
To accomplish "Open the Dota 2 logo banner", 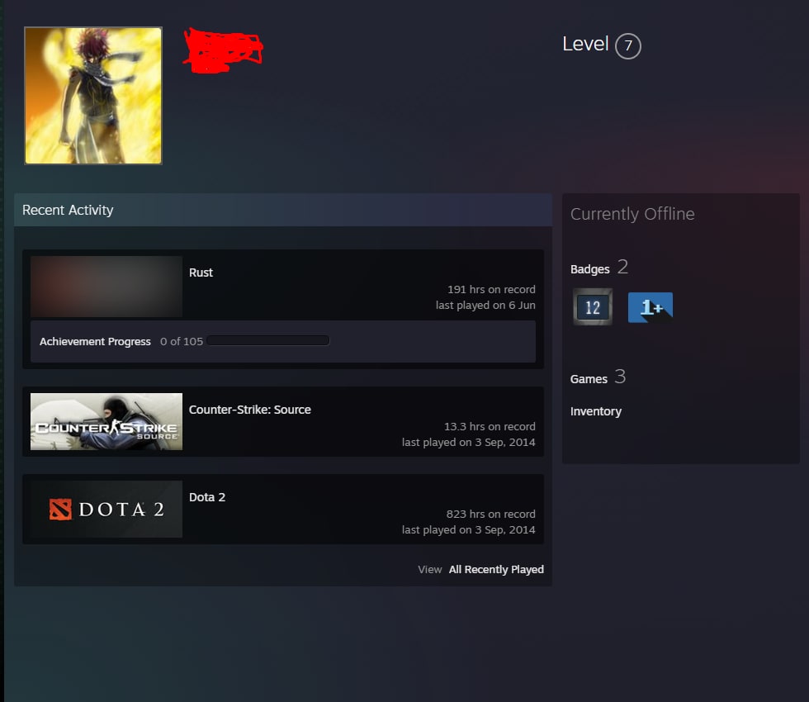I will click(106, 509).
